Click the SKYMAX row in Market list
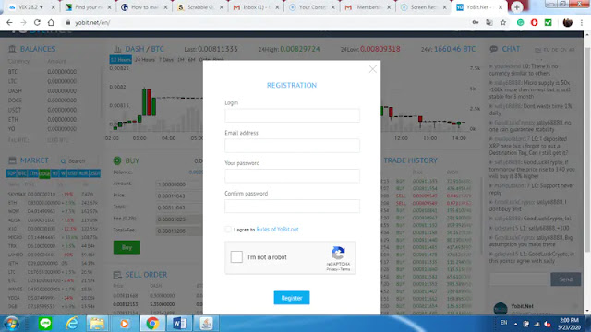Image resolution: width=591 pixels, height=332 pixels. point(53,194)
